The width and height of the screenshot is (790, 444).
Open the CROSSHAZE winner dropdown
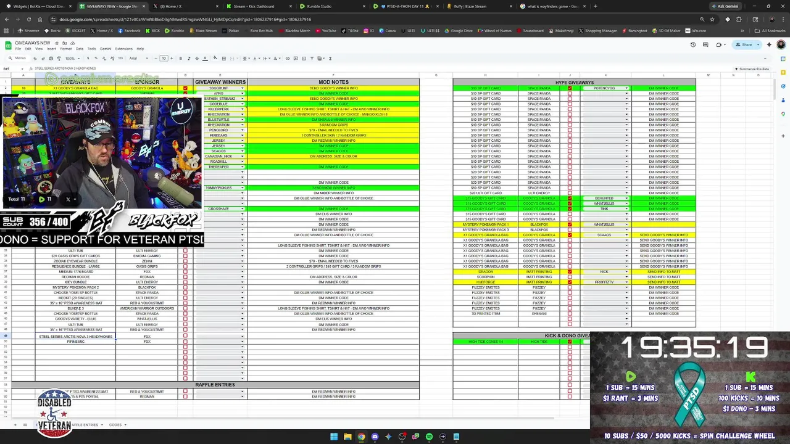[x=242, y=209]
